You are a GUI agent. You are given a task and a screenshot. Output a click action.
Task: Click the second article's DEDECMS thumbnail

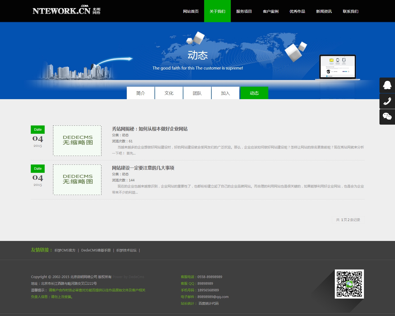click(x=77, y=180)
